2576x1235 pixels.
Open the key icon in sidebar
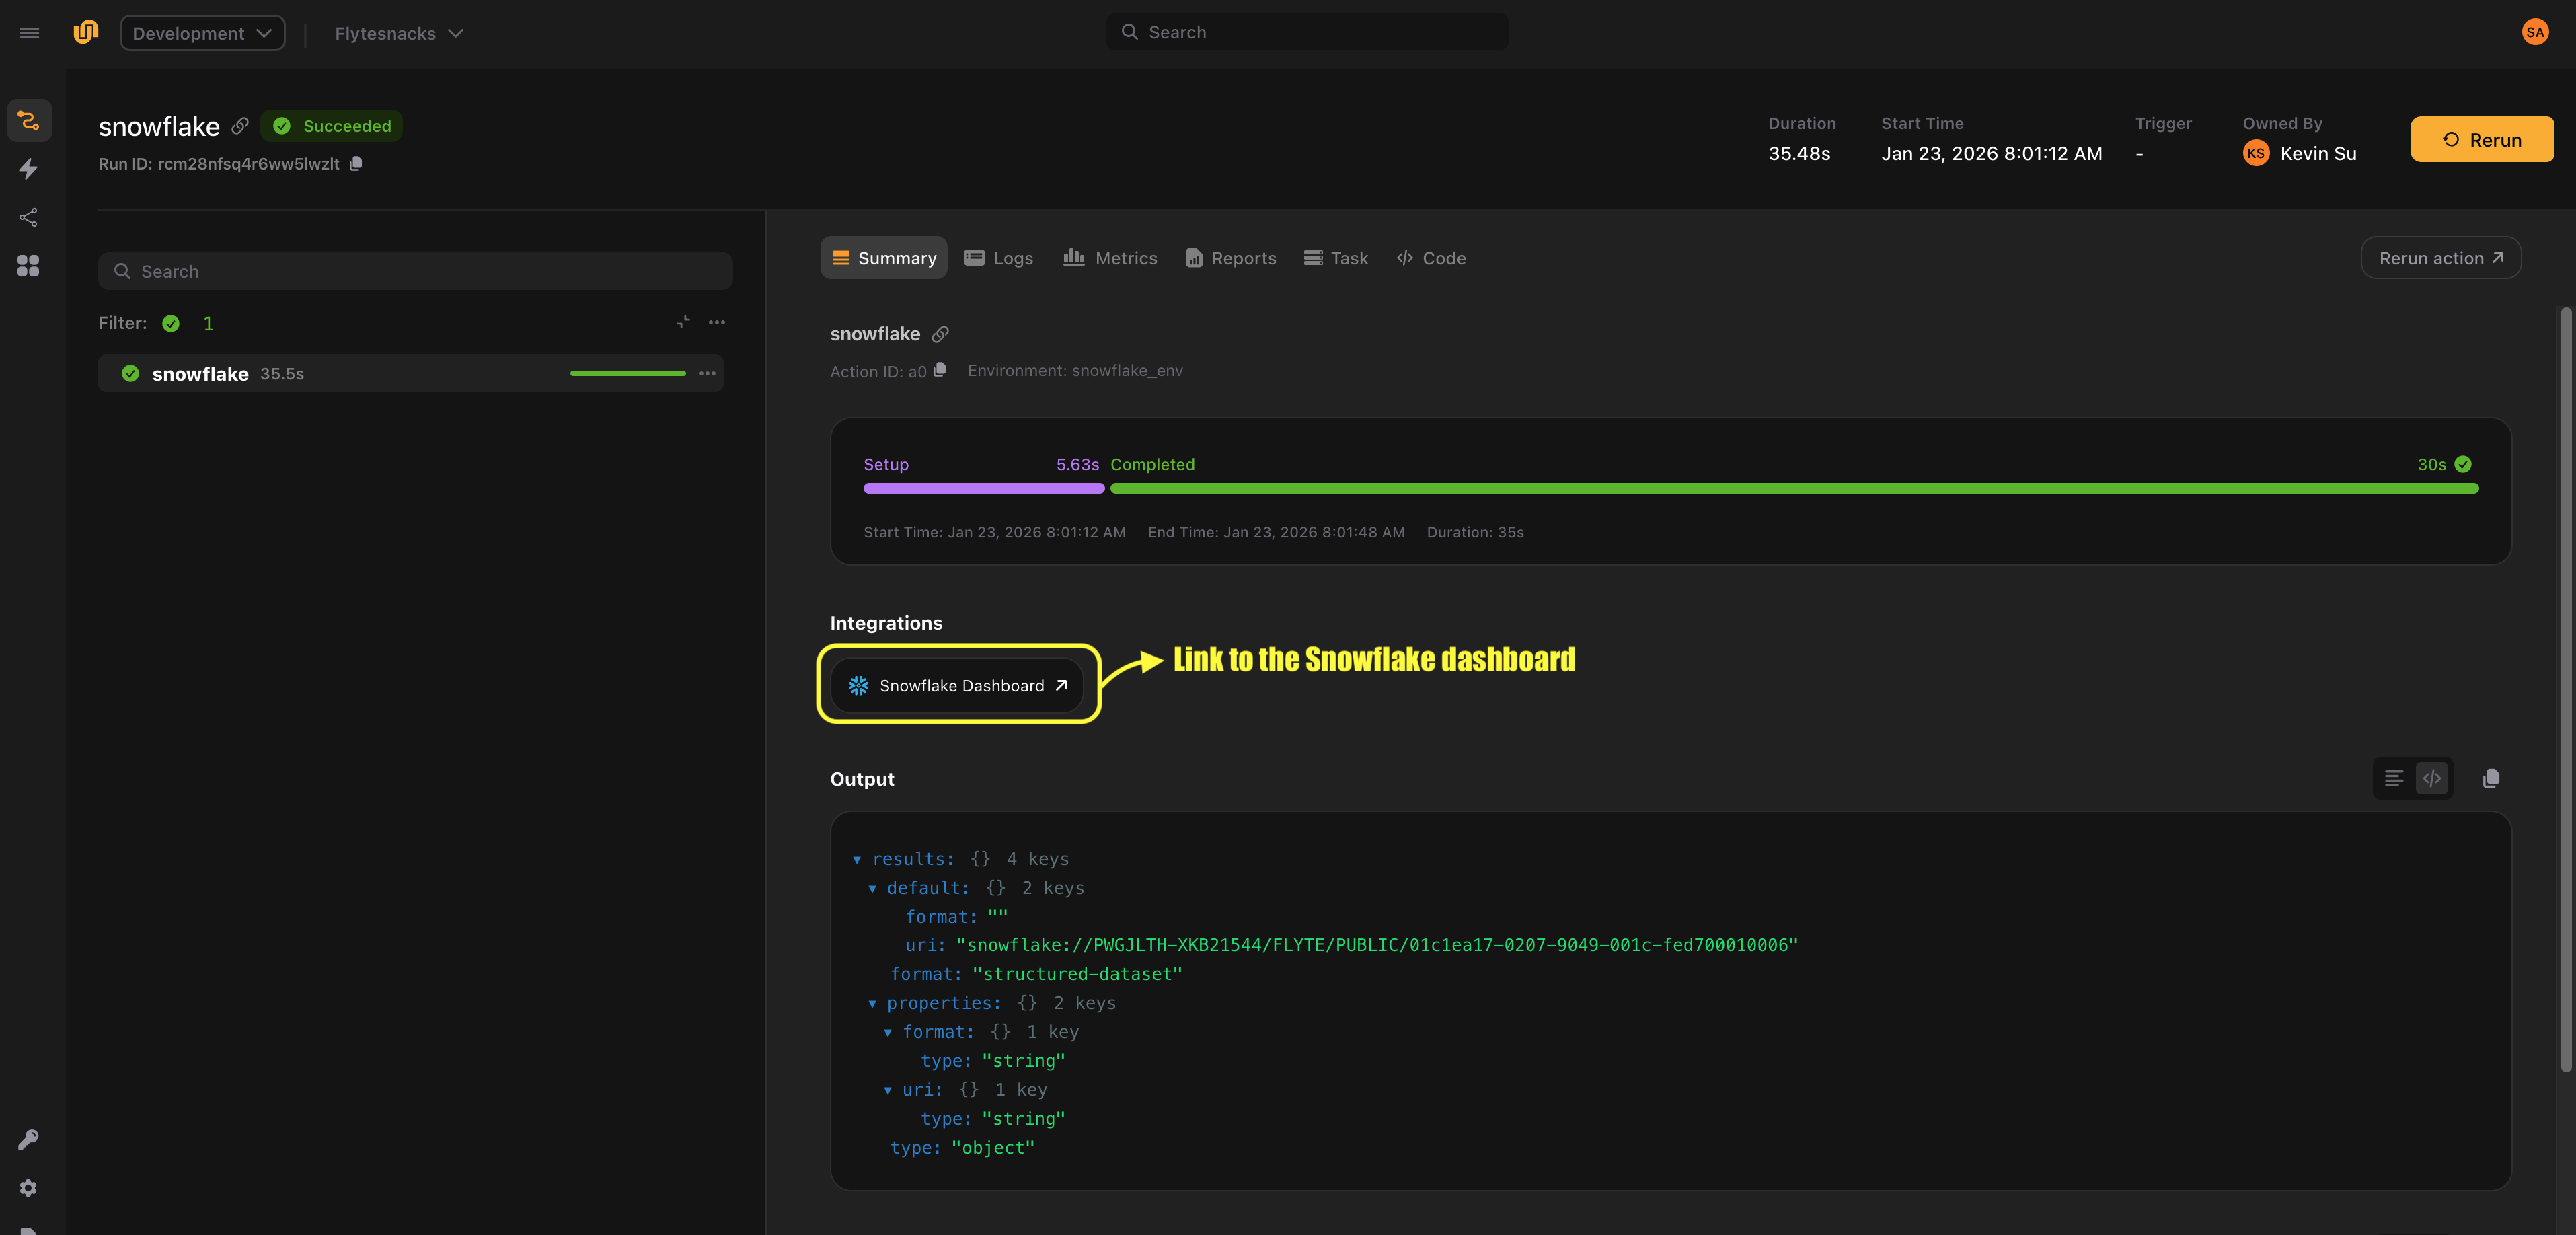pyautogui.click(x=29, y=1139)
